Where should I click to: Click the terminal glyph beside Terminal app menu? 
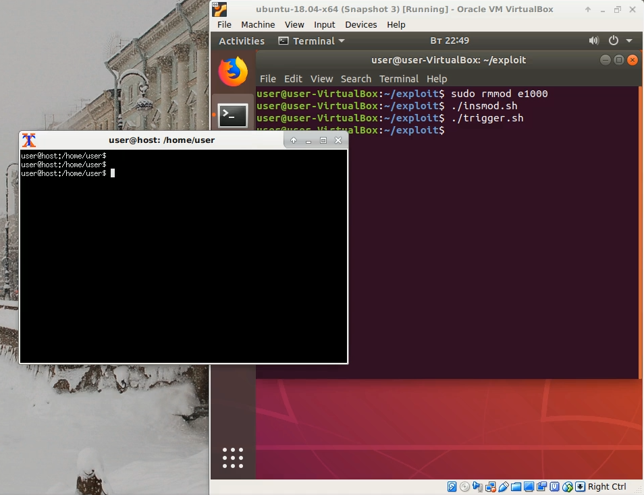point(284,40)
